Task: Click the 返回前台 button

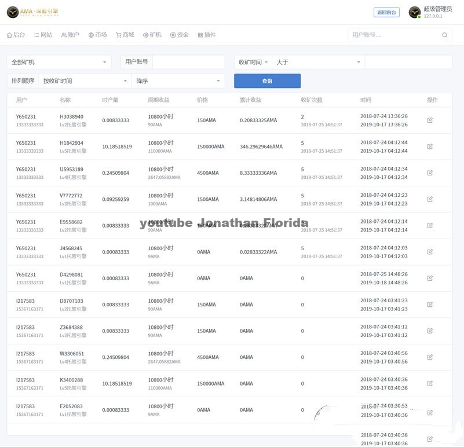Action: point(386,12)
